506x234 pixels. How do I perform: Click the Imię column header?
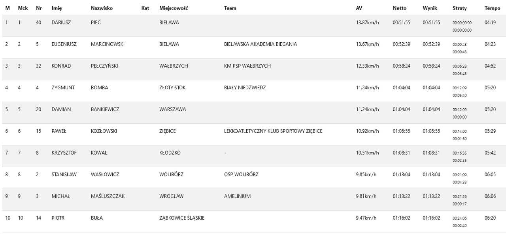[57, 8]
